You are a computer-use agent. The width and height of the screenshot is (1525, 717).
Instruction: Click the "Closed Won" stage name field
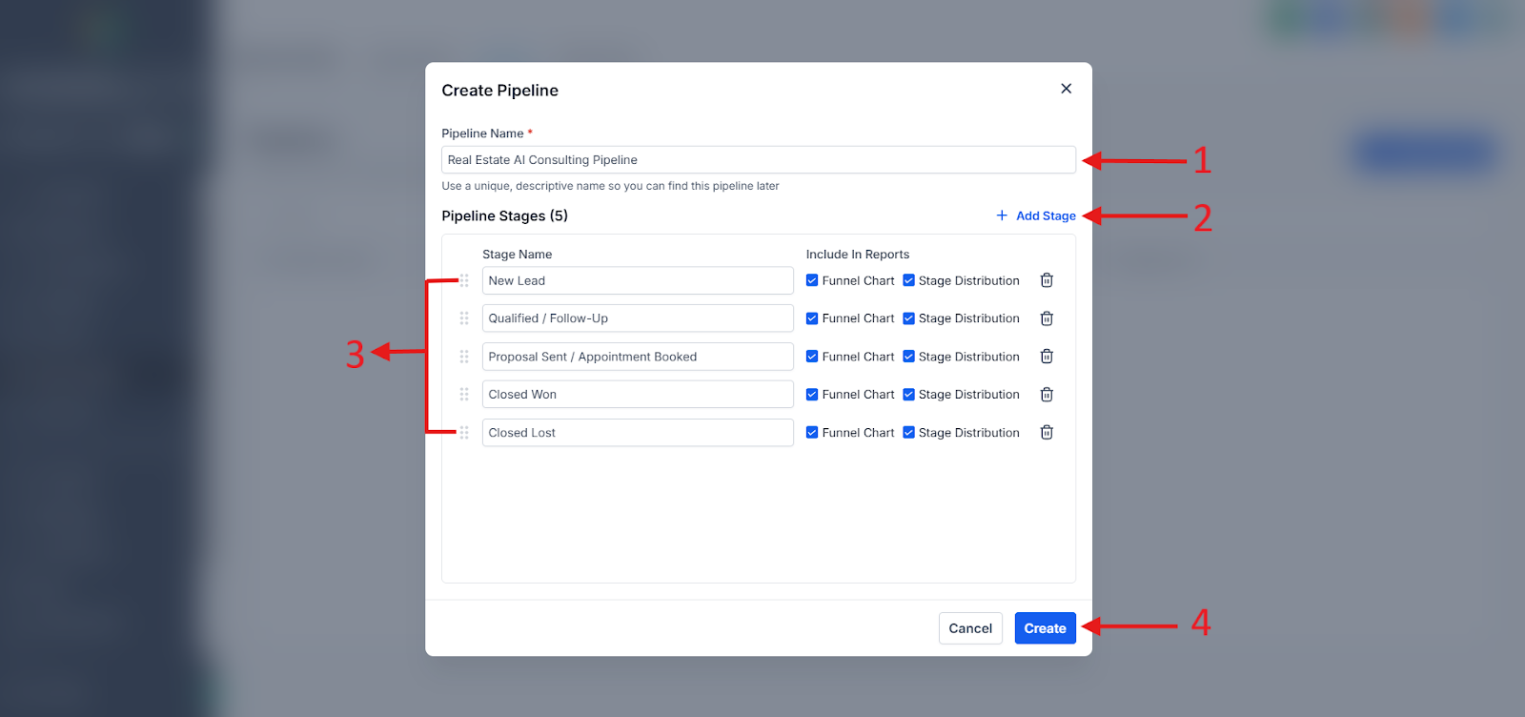637,394
